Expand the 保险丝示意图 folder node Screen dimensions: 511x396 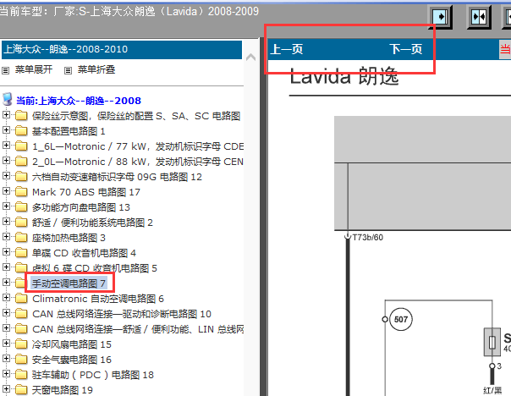click(6, 115)
